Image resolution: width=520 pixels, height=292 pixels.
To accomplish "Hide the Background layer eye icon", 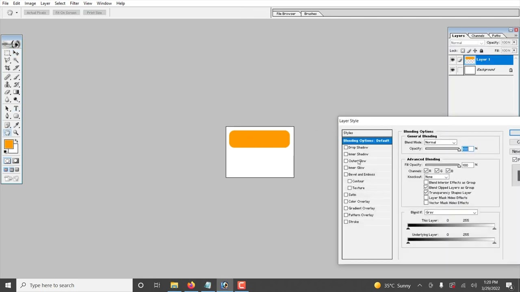I will (453, 70).
